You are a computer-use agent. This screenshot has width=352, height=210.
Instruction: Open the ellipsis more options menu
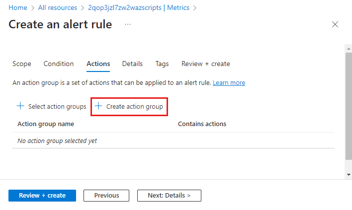128,24
